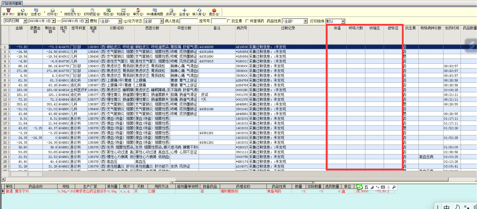
Task: Click the 诊断名称 column header
Action: pos(117,34)
